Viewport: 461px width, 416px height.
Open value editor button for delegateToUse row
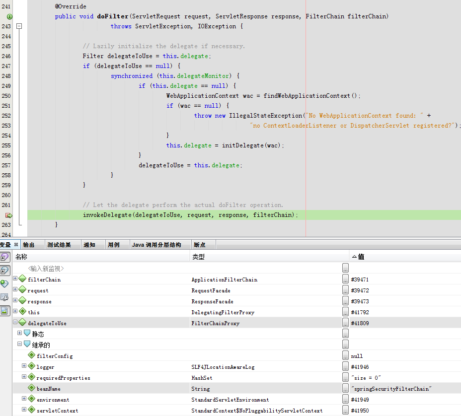345,323
